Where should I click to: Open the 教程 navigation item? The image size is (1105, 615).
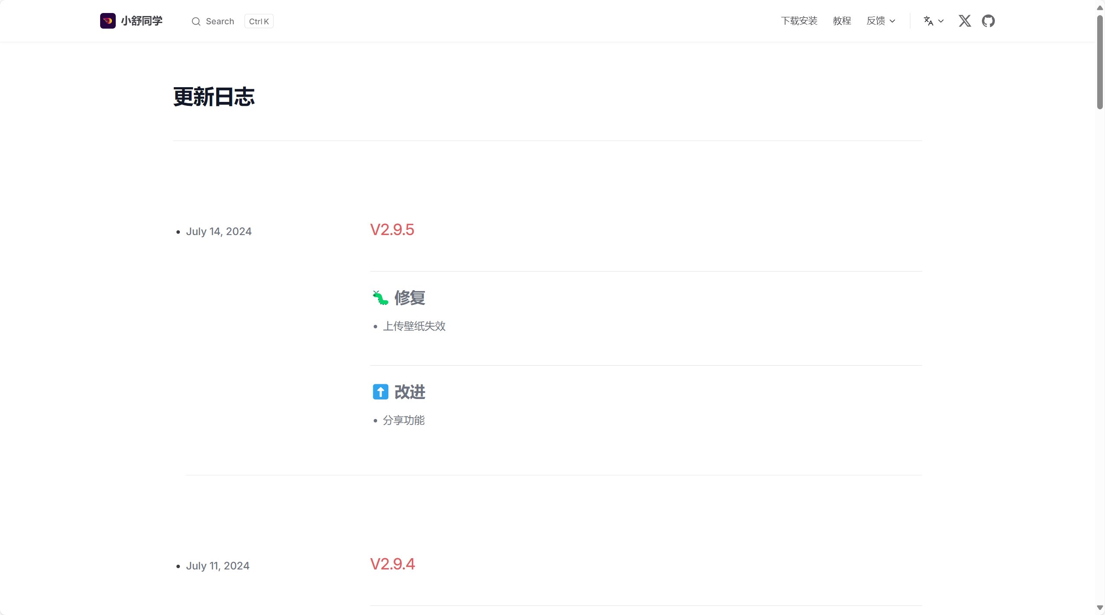coord(842,21)
